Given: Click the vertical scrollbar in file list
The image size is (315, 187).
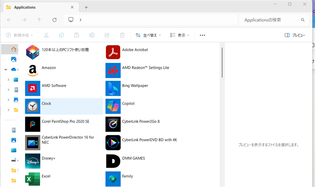Looking at the screenshot, I should point(222,63).
